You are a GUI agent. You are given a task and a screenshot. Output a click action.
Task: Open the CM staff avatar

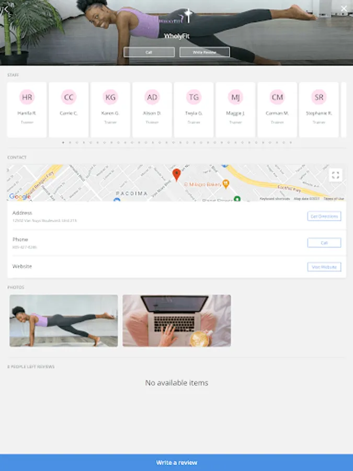[x=277, y=97]
